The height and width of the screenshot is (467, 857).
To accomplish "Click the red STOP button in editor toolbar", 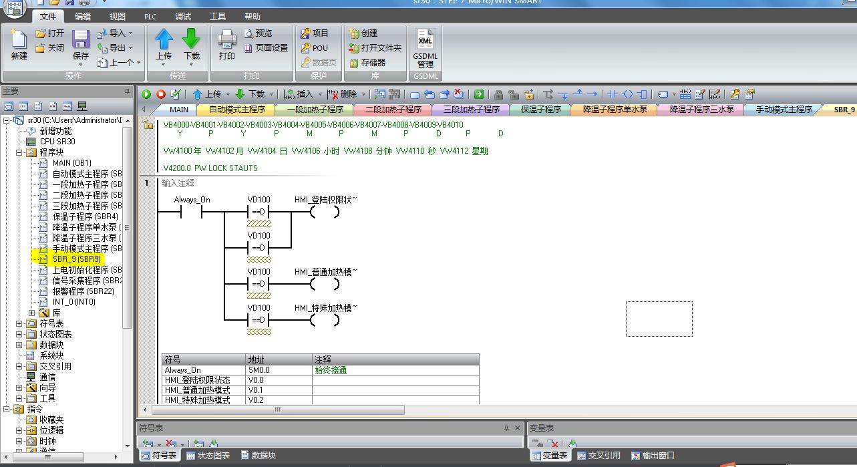I will pyautogui.click(x=161, y=94).
